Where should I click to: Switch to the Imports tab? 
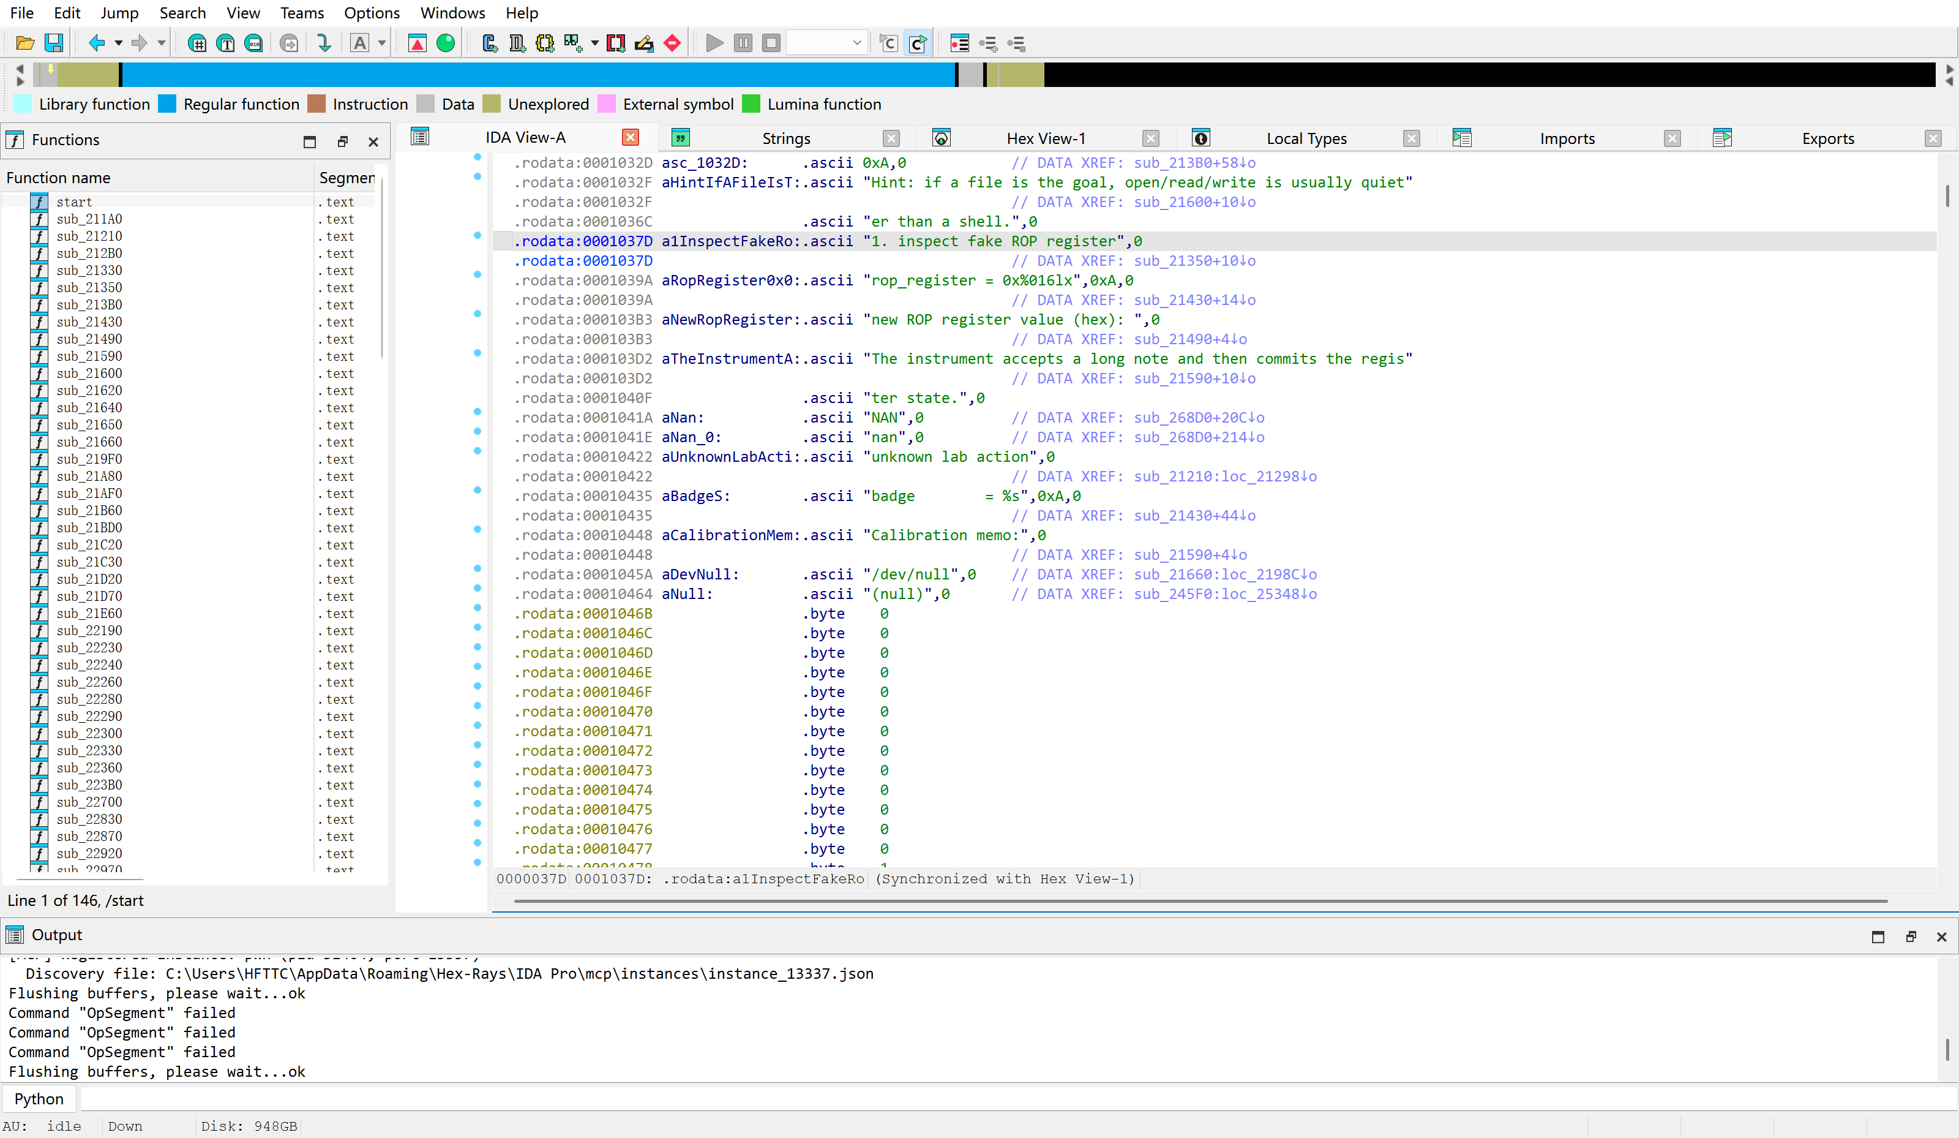click(1567, 138)
